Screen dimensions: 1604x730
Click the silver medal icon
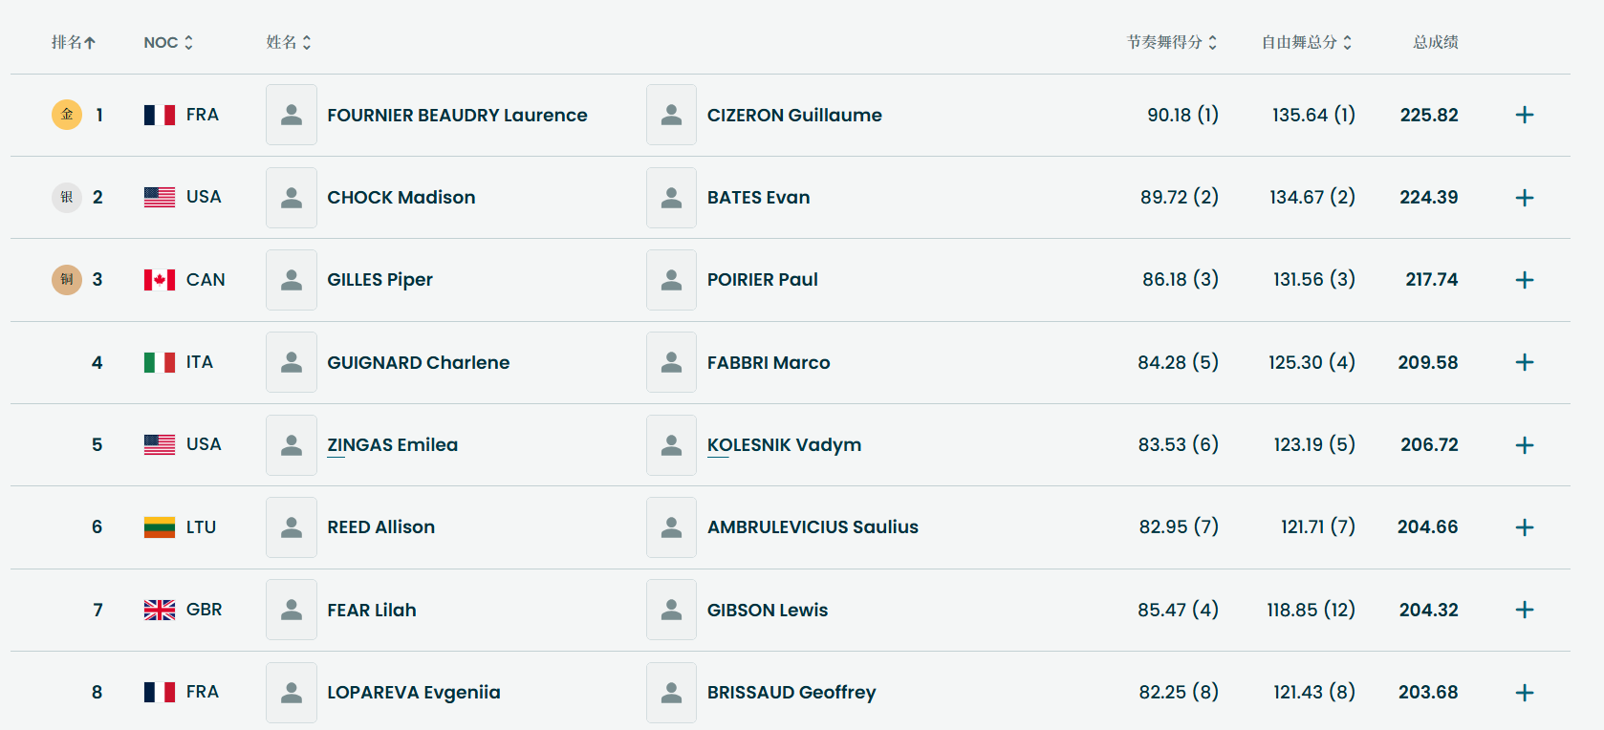(x=67, y=198)
